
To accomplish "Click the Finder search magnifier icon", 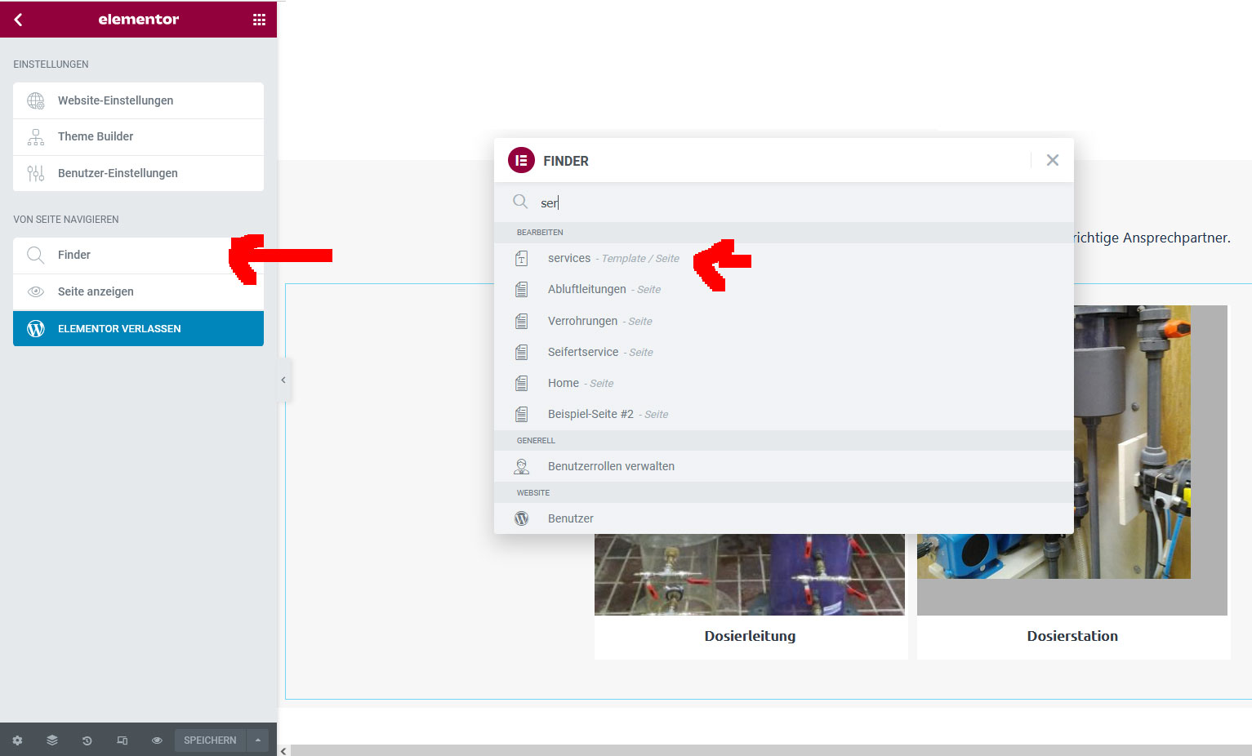I will [520, 202].
